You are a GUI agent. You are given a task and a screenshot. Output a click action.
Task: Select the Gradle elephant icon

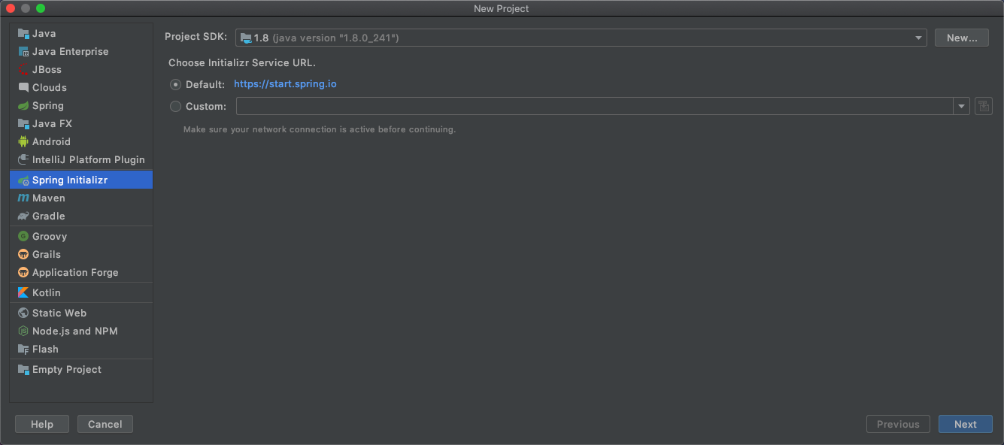[x=23, y=216]
